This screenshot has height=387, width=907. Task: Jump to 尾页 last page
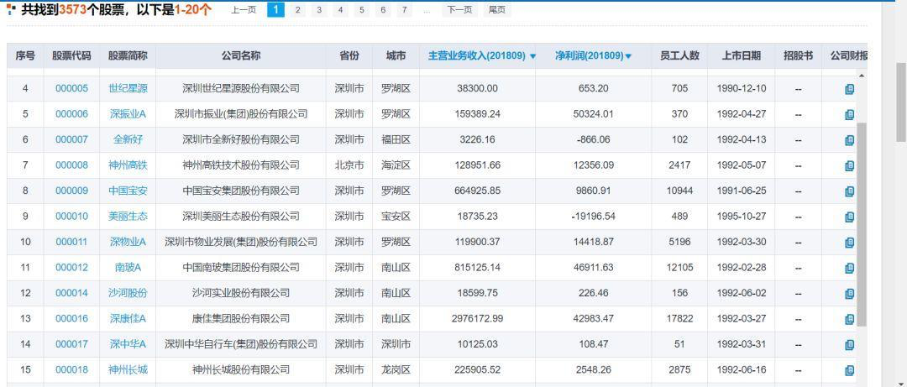497,10
